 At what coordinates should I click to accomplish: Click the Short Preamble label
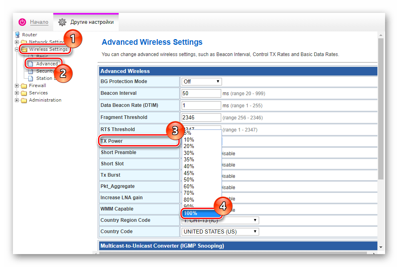point(118,152)
